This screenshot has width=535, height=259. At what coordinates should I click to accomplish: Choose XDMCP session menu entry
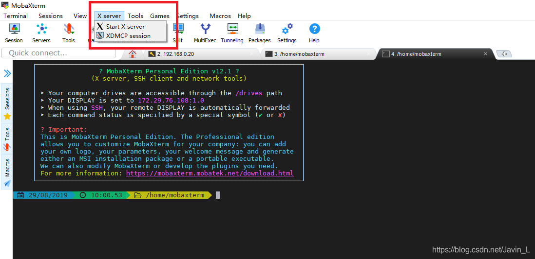(130, 36)
